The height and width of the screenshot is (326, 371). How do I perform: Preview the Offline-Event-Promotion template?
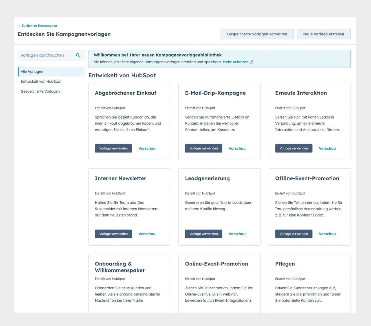coord(327,234)
